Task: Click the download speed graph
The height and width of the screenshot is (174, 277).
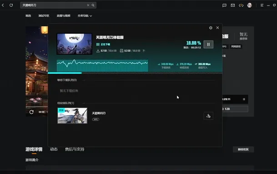Action: [102, 66]
